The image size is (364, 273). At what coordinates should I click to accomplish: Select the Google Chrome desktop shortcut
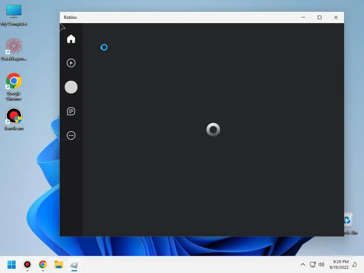(x=14, y=87)
